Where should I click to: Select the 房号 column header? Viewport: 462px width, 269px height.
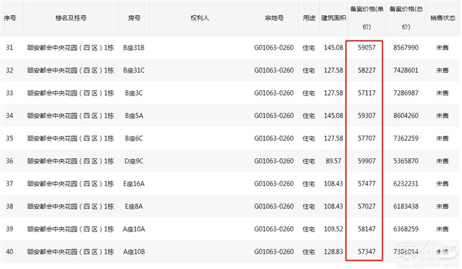pyautogui.click(x=134, y=19)
